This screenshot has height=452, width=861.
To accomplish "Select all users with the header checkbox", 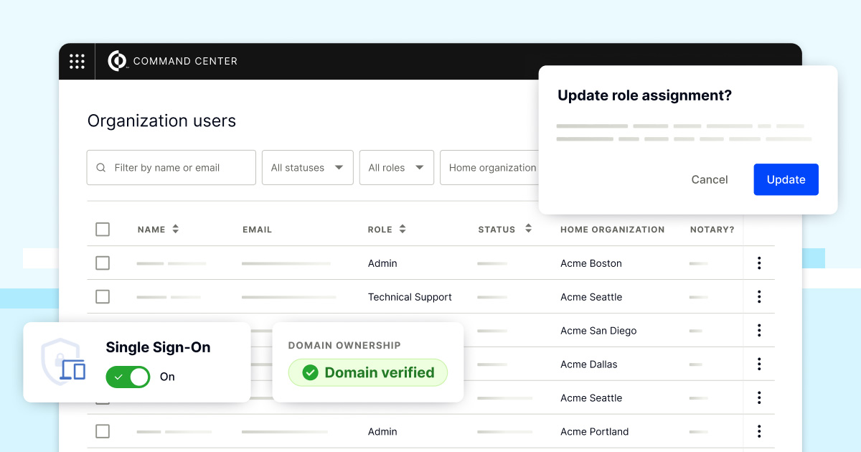I will (103, 229).
